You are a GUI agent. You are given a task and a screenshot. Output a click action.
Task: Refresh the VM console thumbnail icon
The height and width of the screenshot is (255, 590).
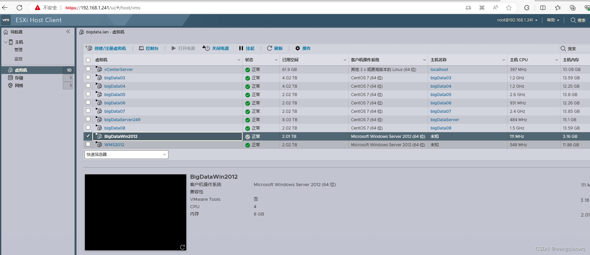click(x=182, y=247)
